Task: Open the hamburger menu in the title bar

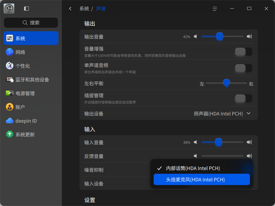Action: (215, 9)
